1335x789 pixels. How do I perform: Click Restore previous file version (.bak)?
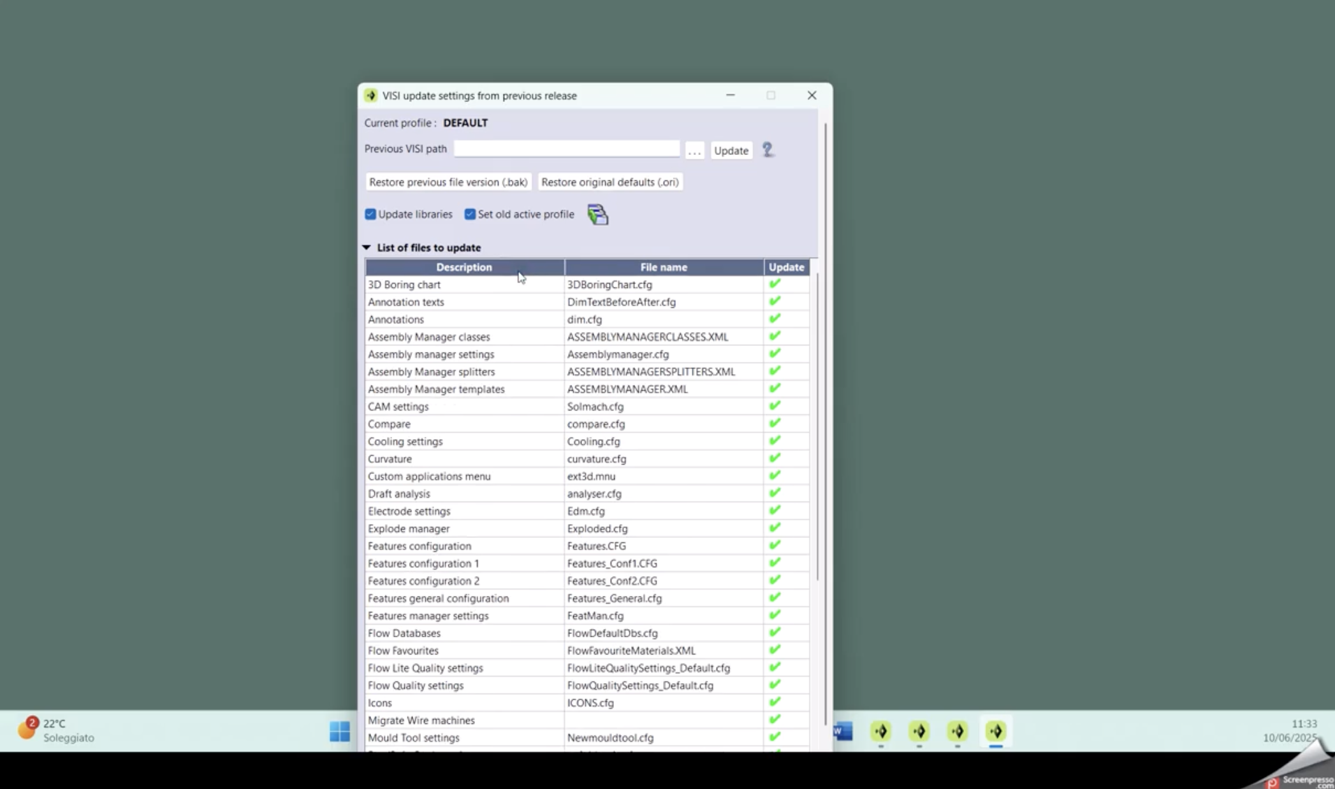[448, 182]
